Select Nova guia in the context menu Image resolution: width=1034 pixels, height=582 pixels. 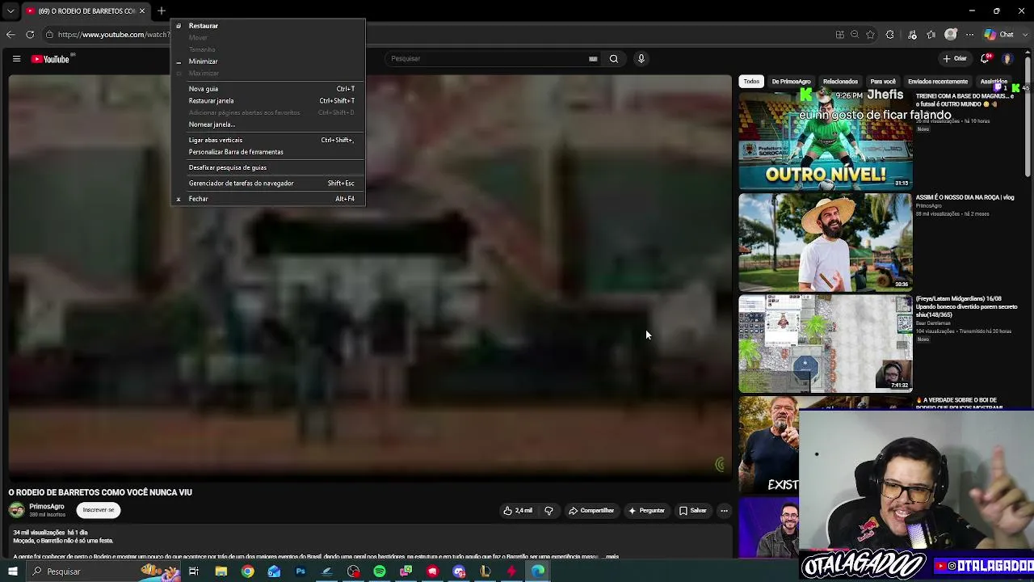(x=268, y=89)
